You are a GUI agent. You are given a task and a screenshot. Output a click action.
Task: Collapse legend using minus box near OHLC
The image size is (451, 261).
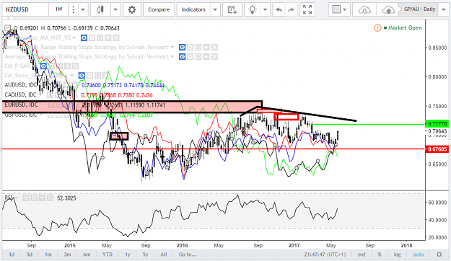click(7, 28)
